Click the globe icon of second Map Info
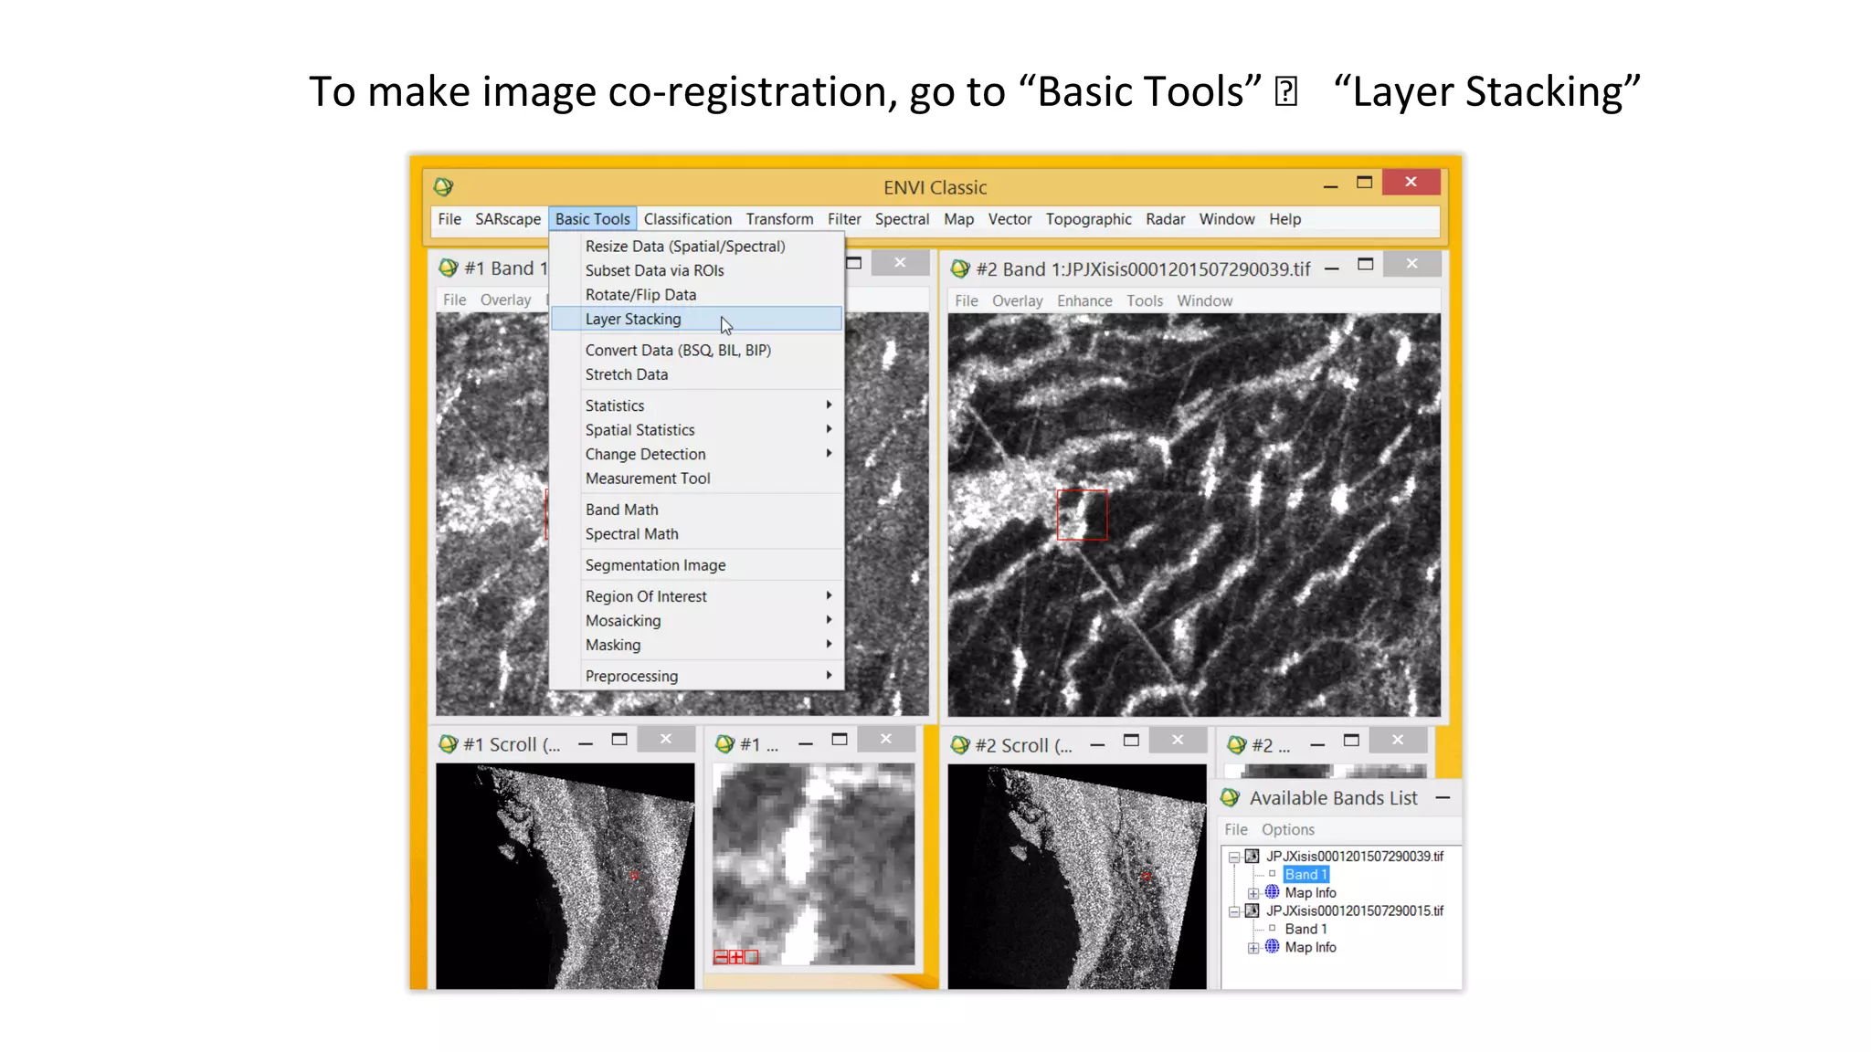Screen dimensions: 1871x1052 1272,946
